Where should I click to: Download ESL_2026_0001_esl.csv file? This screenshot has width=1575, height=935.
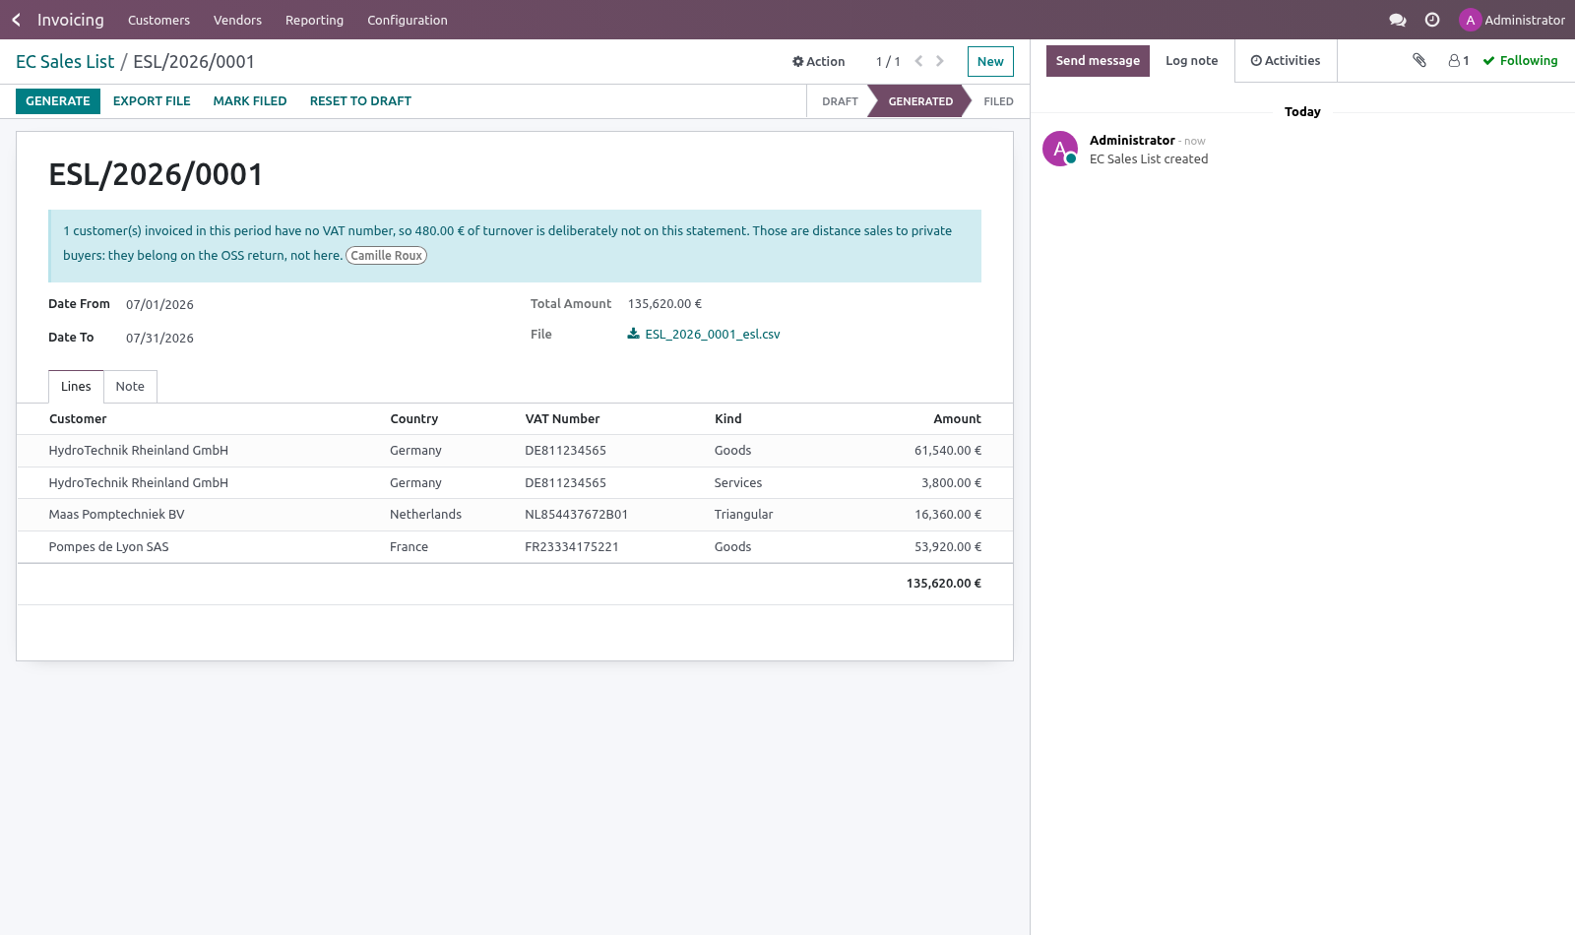[712, 335]
